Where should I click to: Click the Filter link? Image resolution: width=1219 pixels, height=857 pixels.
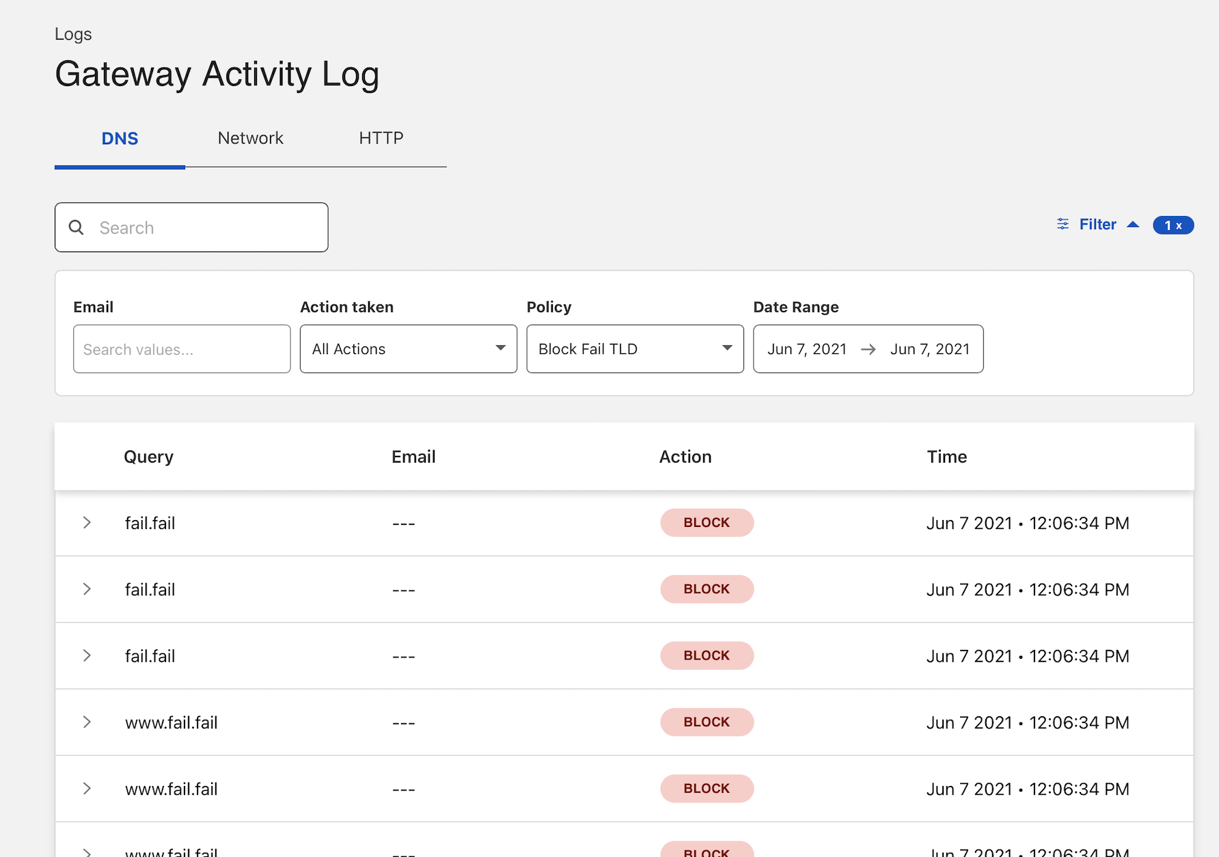pos(1097,223)
